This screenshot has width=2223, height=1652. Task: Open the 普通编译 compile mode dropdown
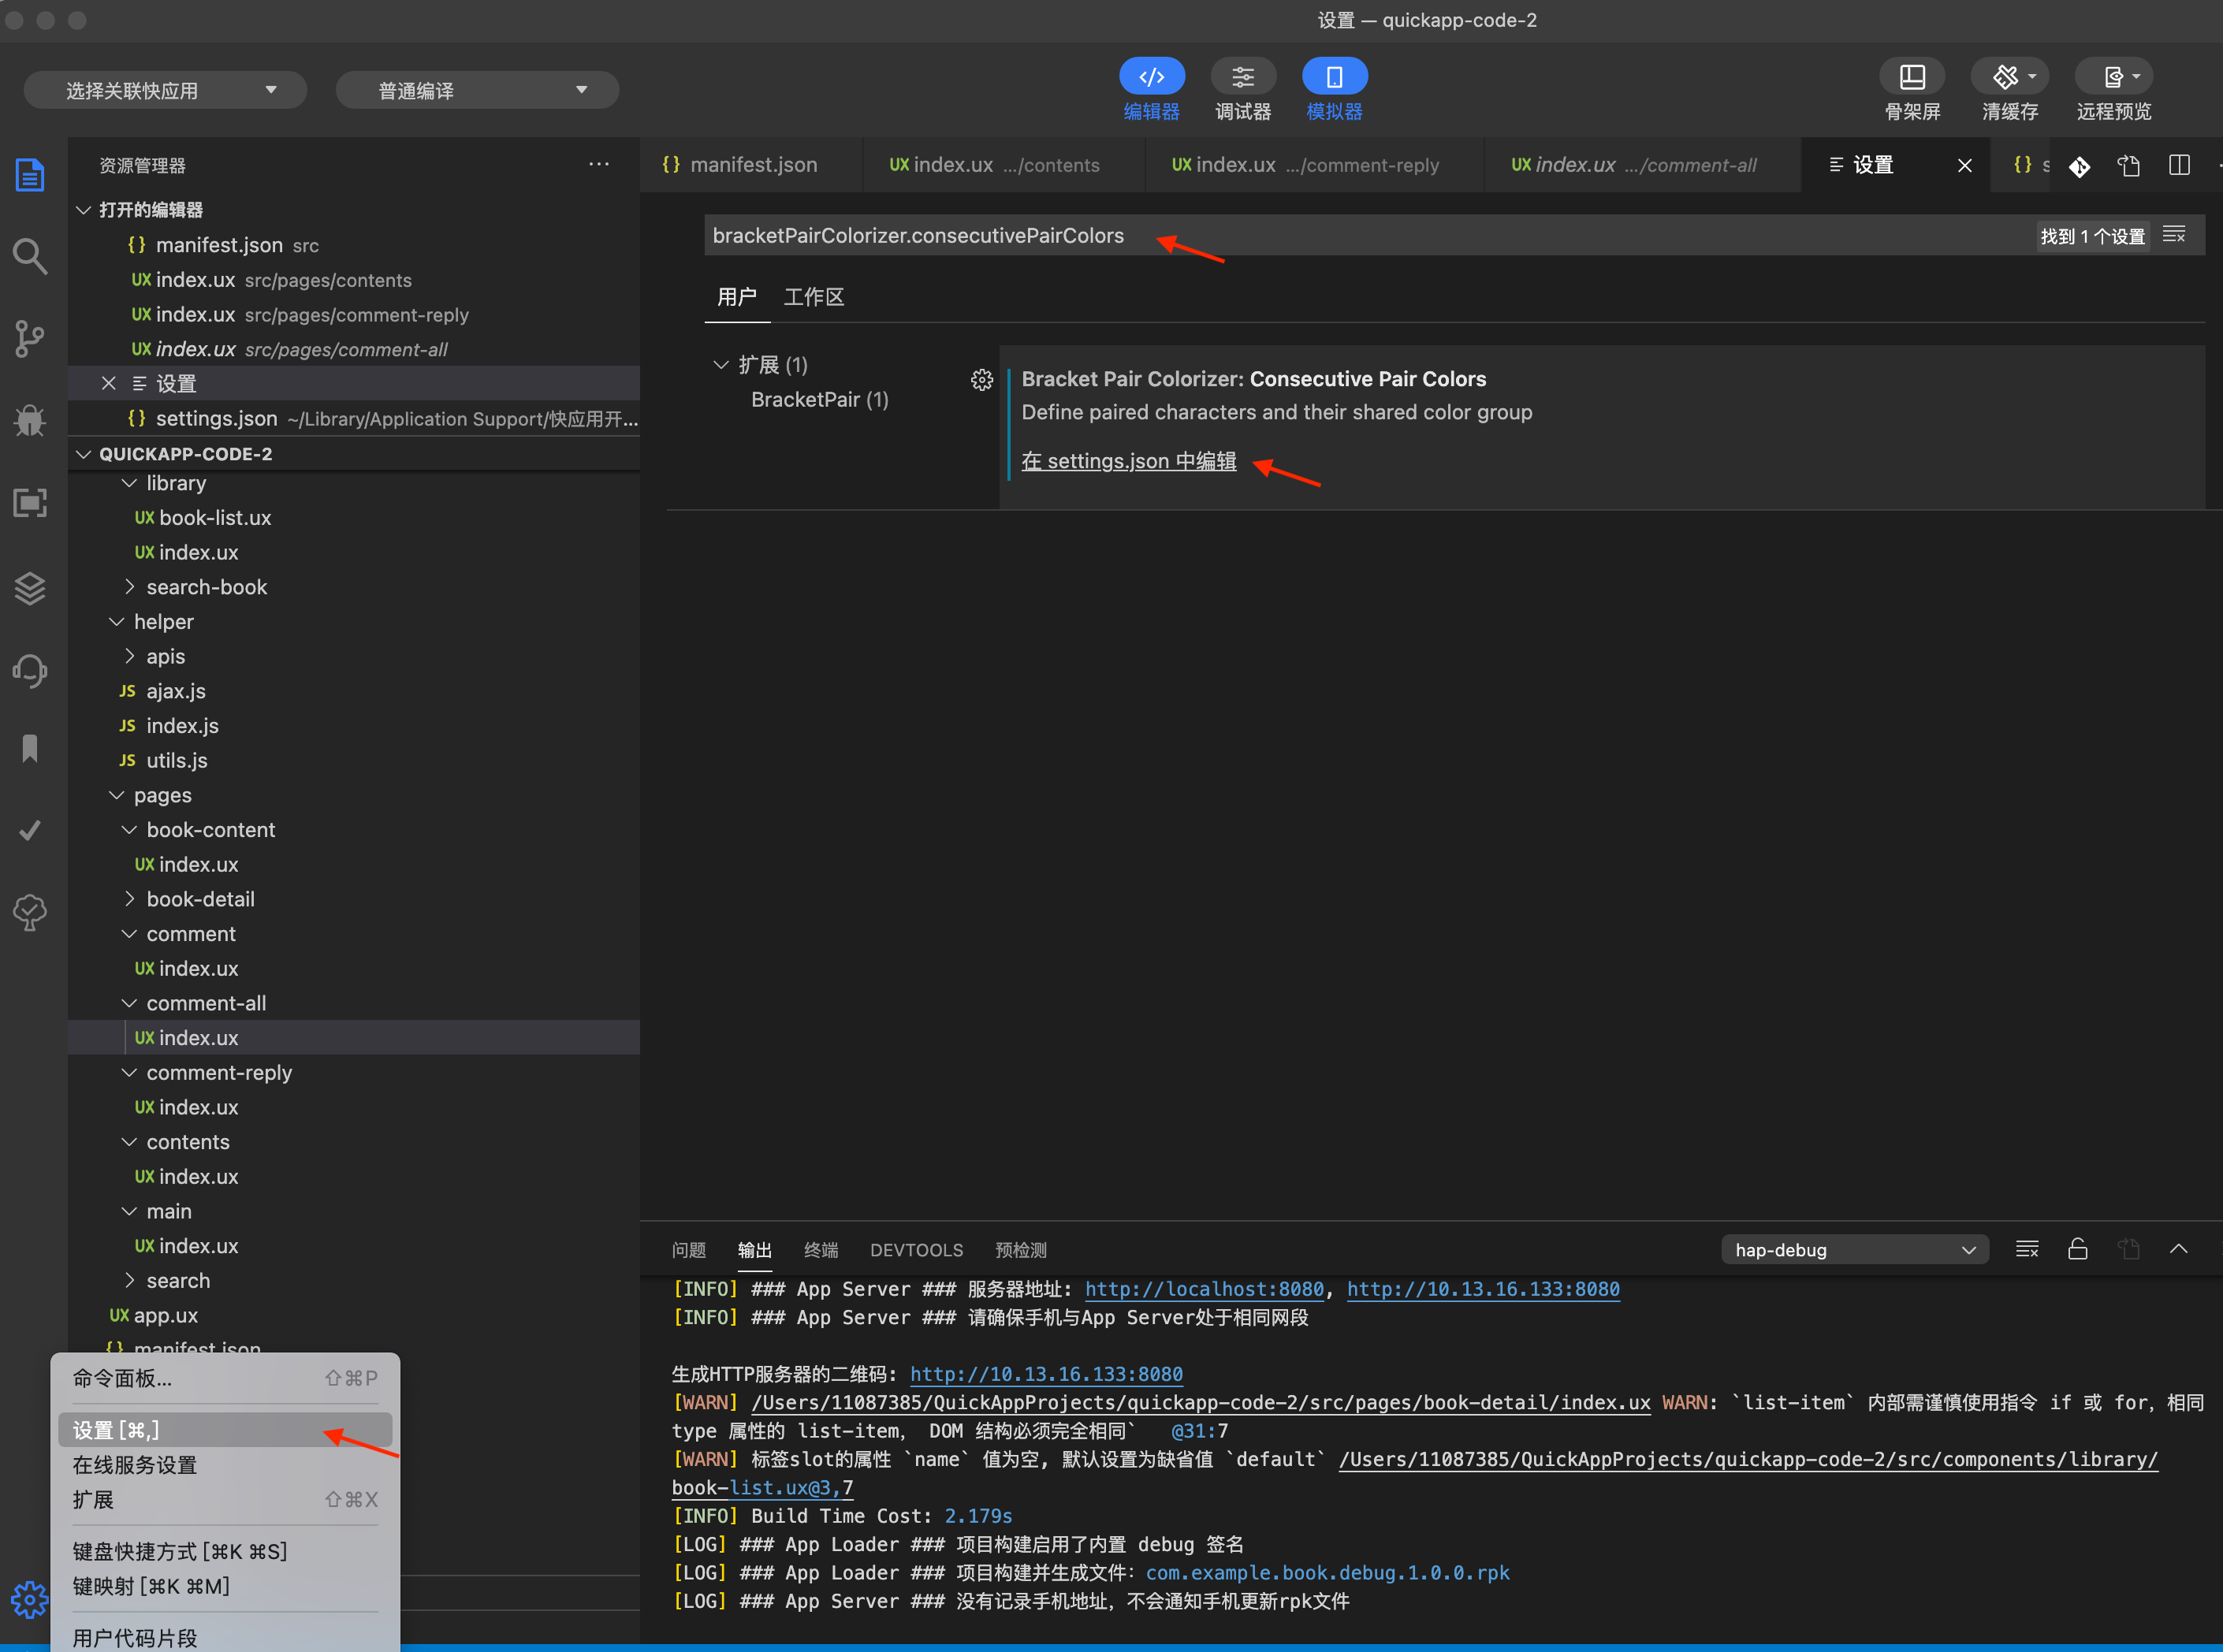click(477, 90)
